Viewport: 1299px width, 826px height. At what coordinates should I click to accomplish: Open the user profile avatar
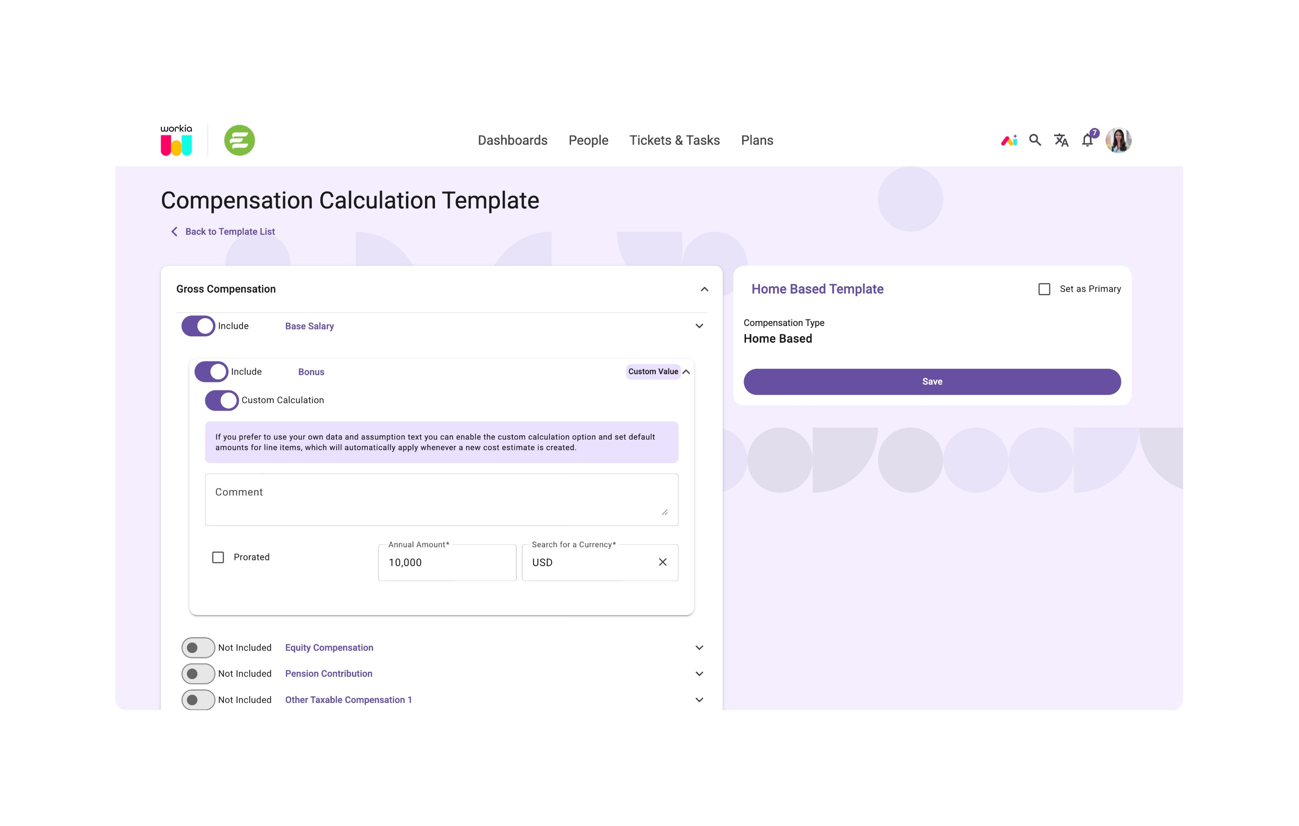coord(1118,140)
